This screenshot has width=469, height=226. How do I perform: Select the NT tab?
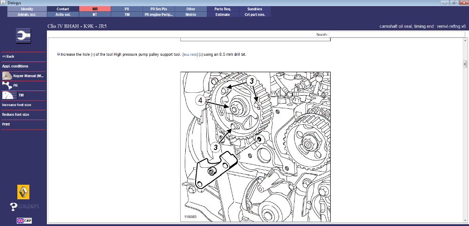pos(95,15)
